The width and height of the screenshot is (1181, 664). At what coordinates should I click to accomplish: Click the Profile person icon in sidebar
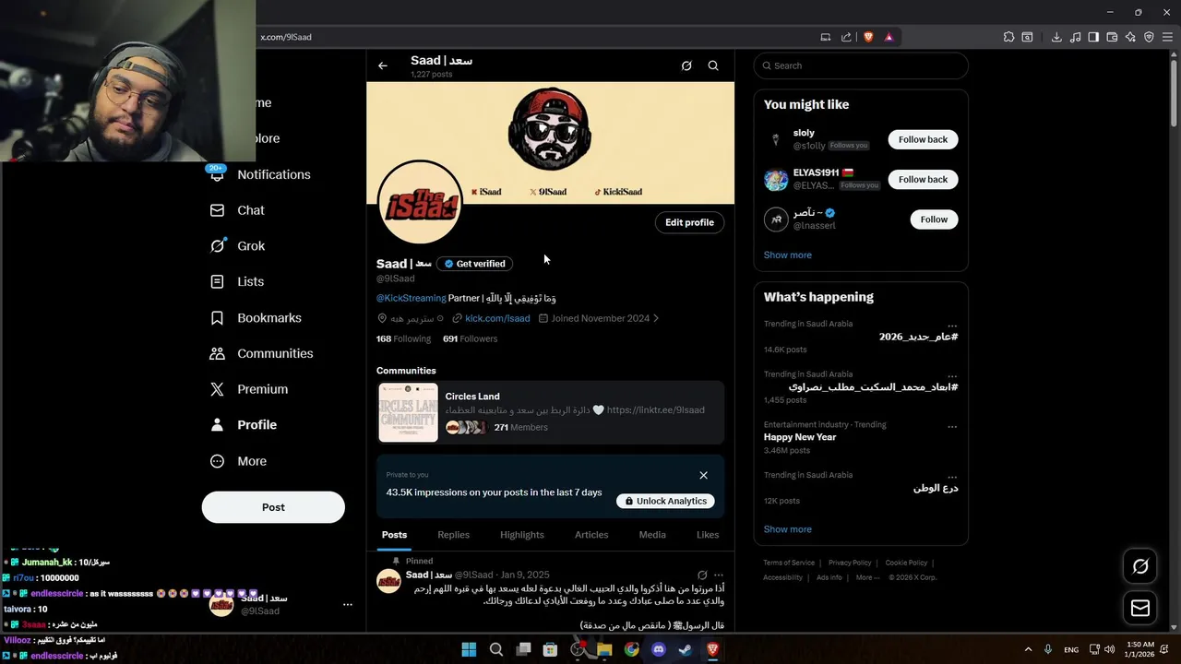point(217,425)
